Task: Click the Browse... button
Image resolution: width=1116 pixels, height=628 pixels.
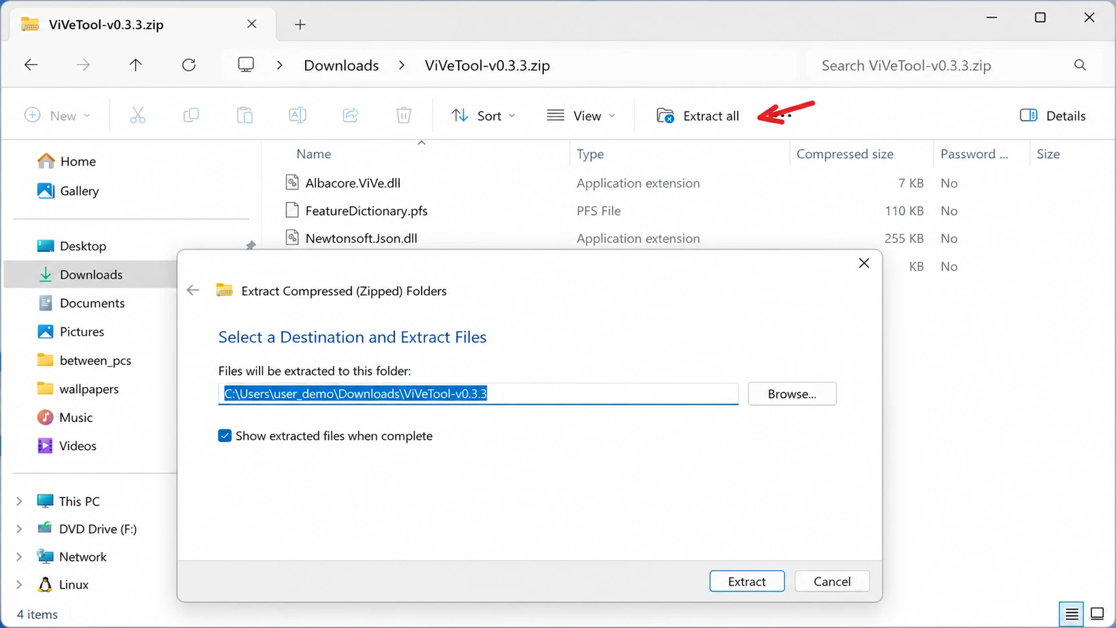Action: point(792,394)
